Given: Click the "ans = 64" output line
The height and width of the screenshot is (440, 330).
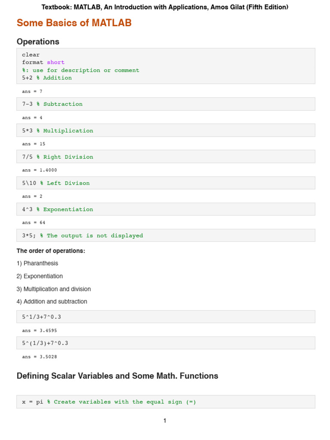Looking at the screenshot, I should point(34,223).
